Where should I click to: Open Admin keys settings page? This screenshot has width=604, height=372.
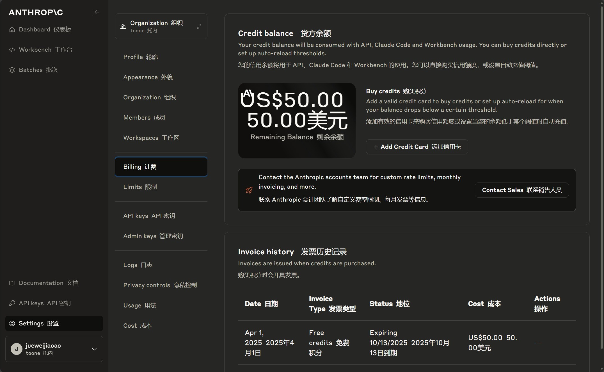pos(153,236)
